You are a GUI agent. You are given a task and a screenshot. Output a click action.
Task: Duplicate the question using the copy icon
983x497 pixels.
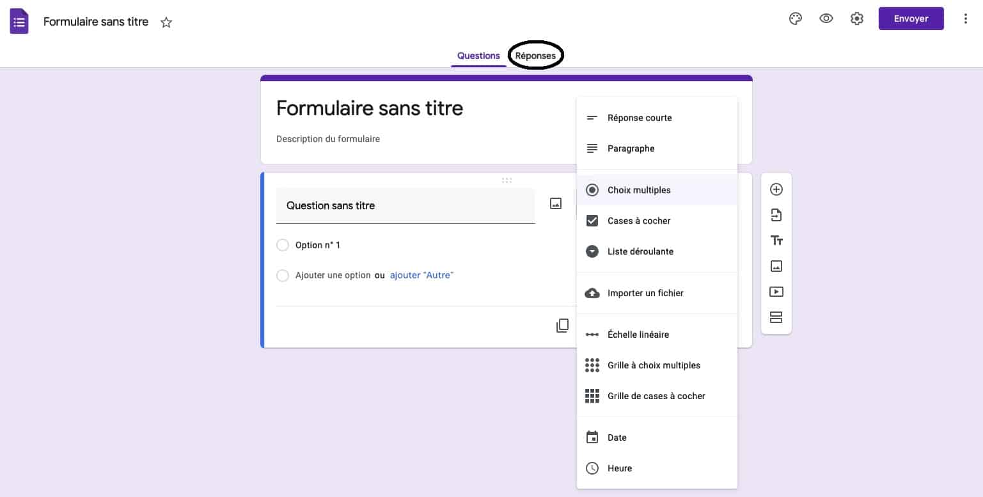[x=562, y=325]
